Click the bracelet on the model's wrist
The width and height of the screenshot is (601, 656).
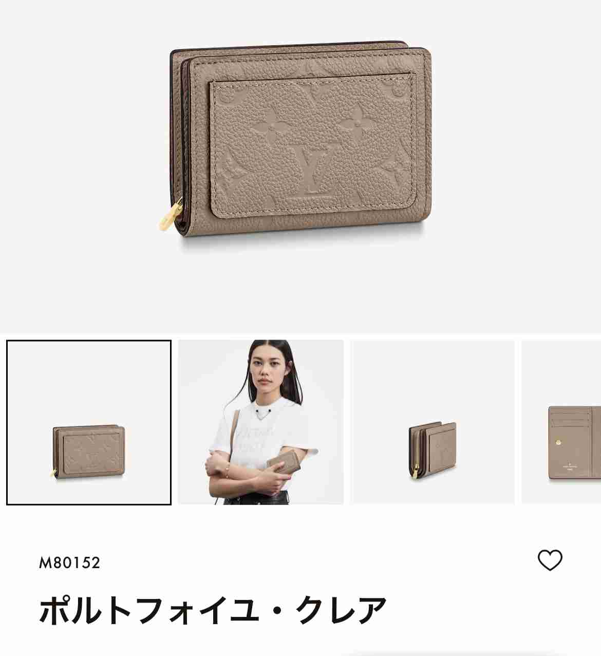[x=227, y=471]
